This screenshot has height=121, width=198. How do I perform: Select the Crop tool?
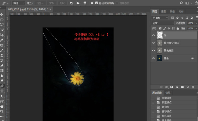2,35
